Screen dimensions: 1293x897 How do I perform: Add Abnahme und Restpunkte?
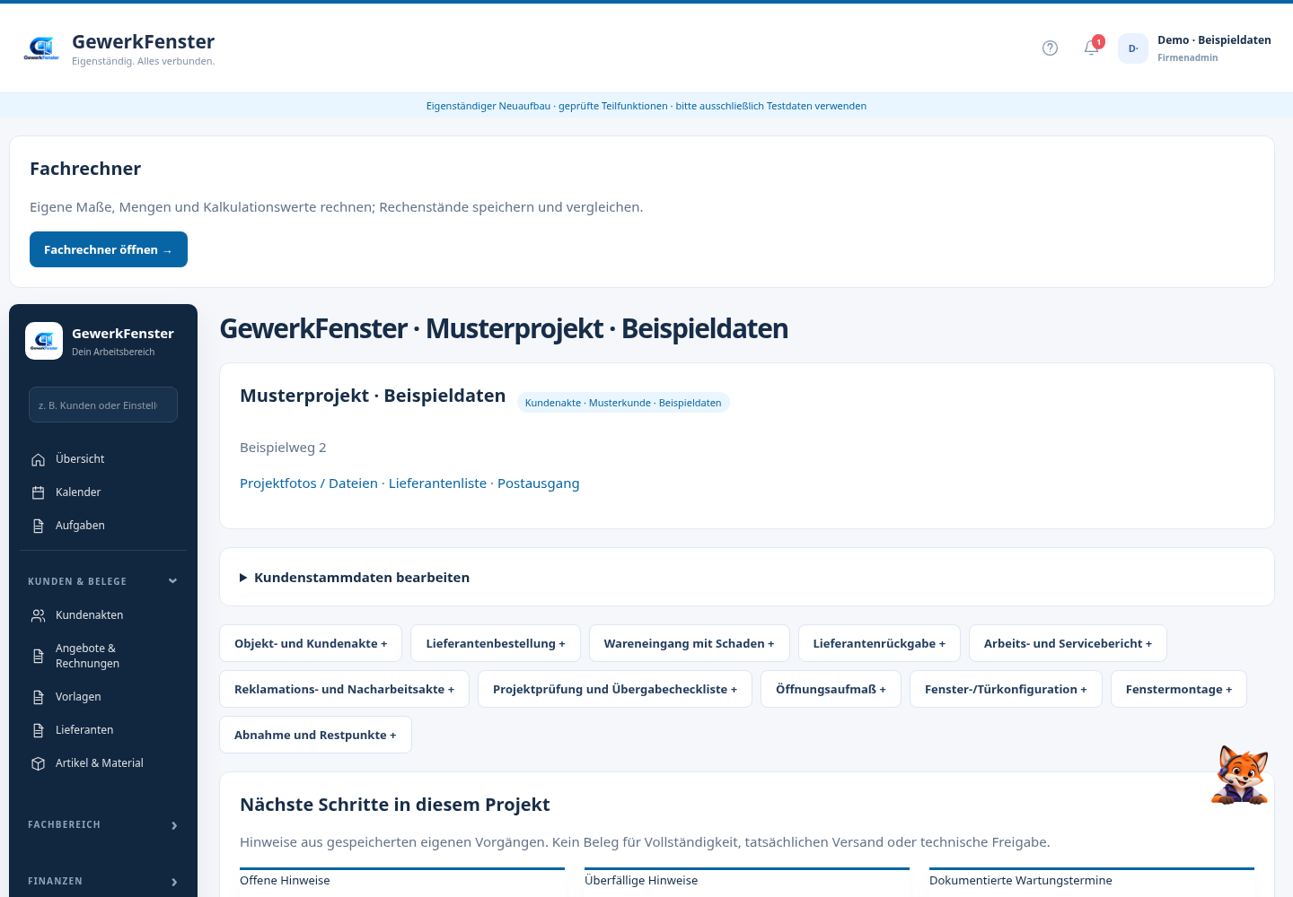(x=315, y=735)
